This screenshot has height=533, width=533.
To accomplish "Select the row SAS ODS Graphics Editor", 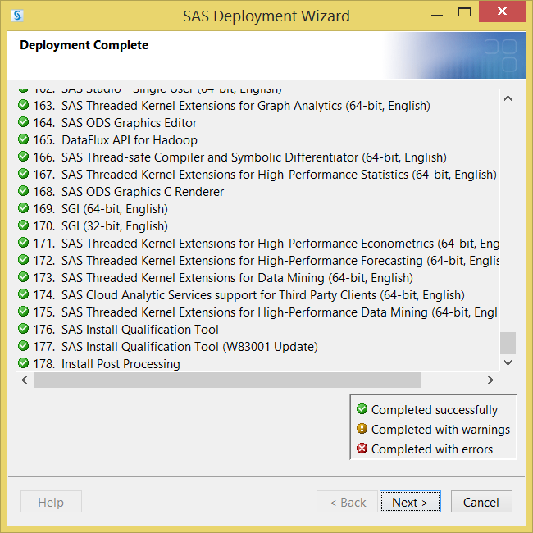I will [x=258, y=123].
